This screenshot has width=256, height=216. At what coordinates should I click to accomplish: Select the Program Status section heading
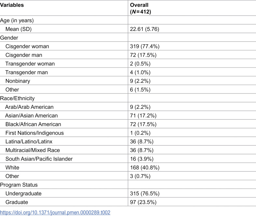[19, 185]
